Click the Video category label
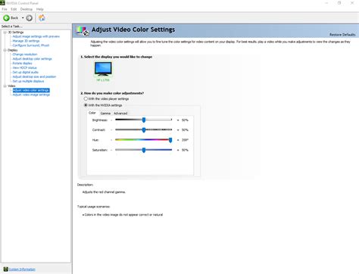This screenshot has width=359, height=274. pos(11,86)
